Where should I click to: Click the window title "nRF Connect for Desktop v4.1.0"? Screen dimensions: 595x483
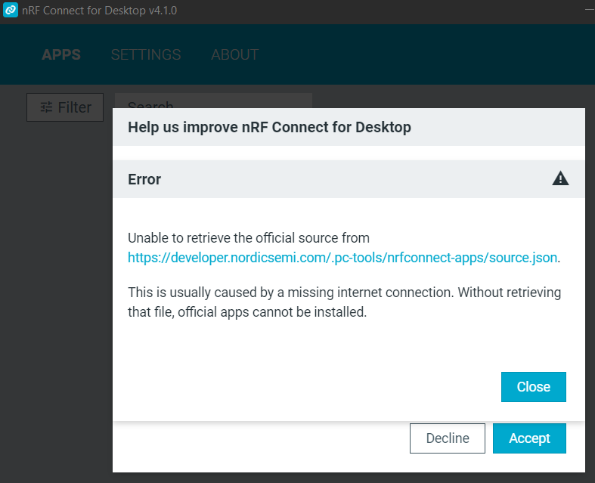(x=100, y=11)
